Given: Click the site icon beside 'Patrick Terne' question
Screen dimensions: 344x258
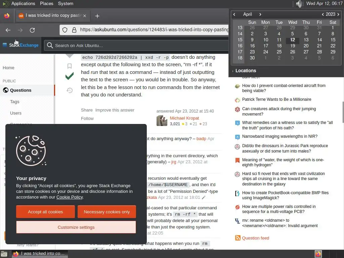Looking at the screenshot, I should click(x=238, y=100).
